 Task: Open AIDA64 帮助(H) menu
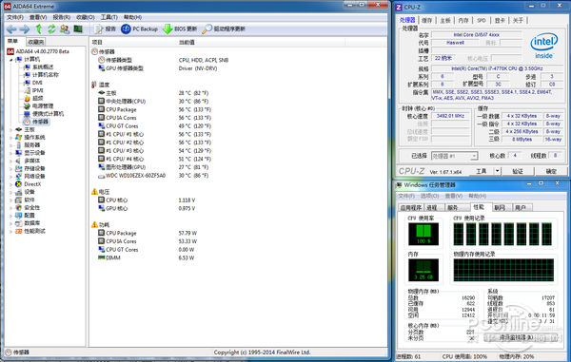point(132,17)
